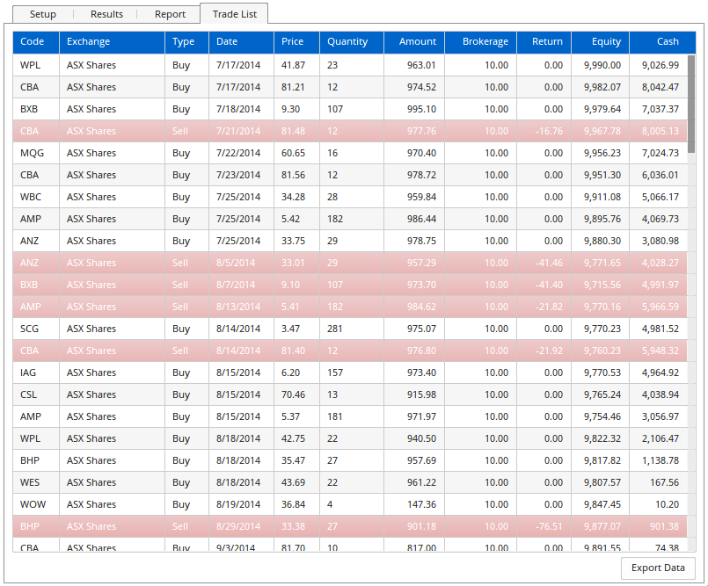Click the price value 36.84
This screenshot has width=708, height=586.
tap(294, 504)
